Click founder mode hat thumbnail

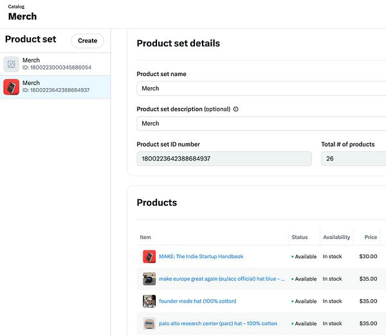[x=149, y=301]
